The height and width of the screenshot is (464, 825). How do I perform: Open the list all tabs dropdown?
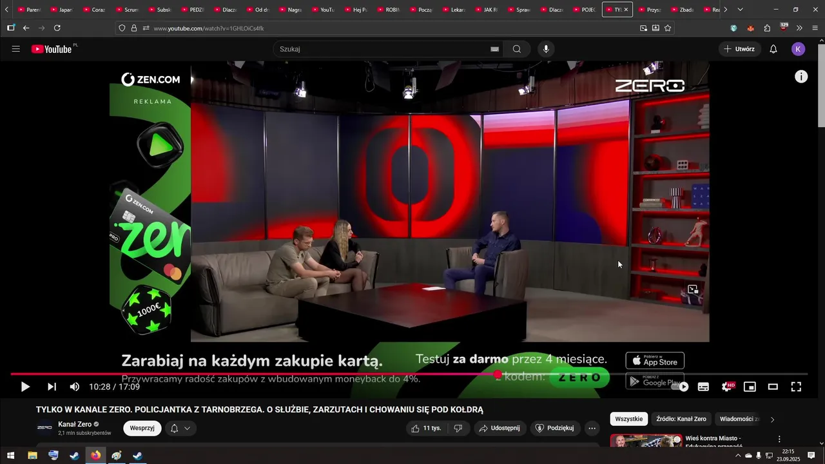point(740,10)
